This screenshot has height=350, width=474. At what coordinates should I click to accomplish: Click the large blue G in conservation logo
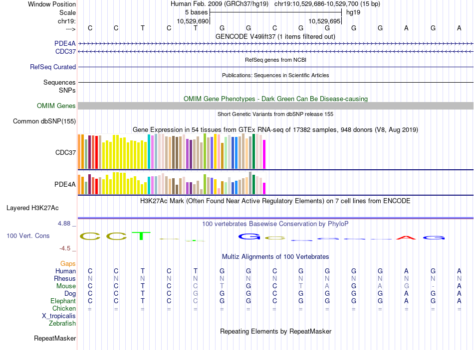pyautogui.click(x=249, y=236)
